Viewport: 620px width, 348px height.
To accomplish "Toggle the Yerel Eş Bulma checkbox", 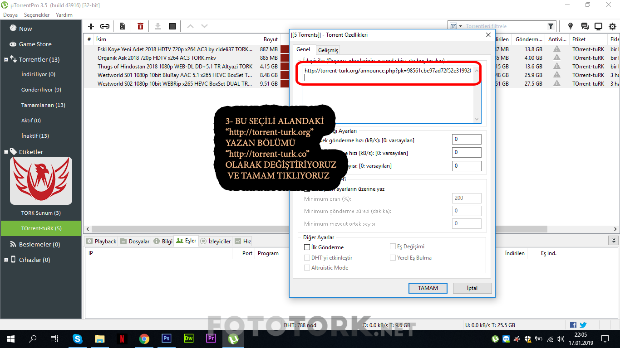I will point(393,258).
